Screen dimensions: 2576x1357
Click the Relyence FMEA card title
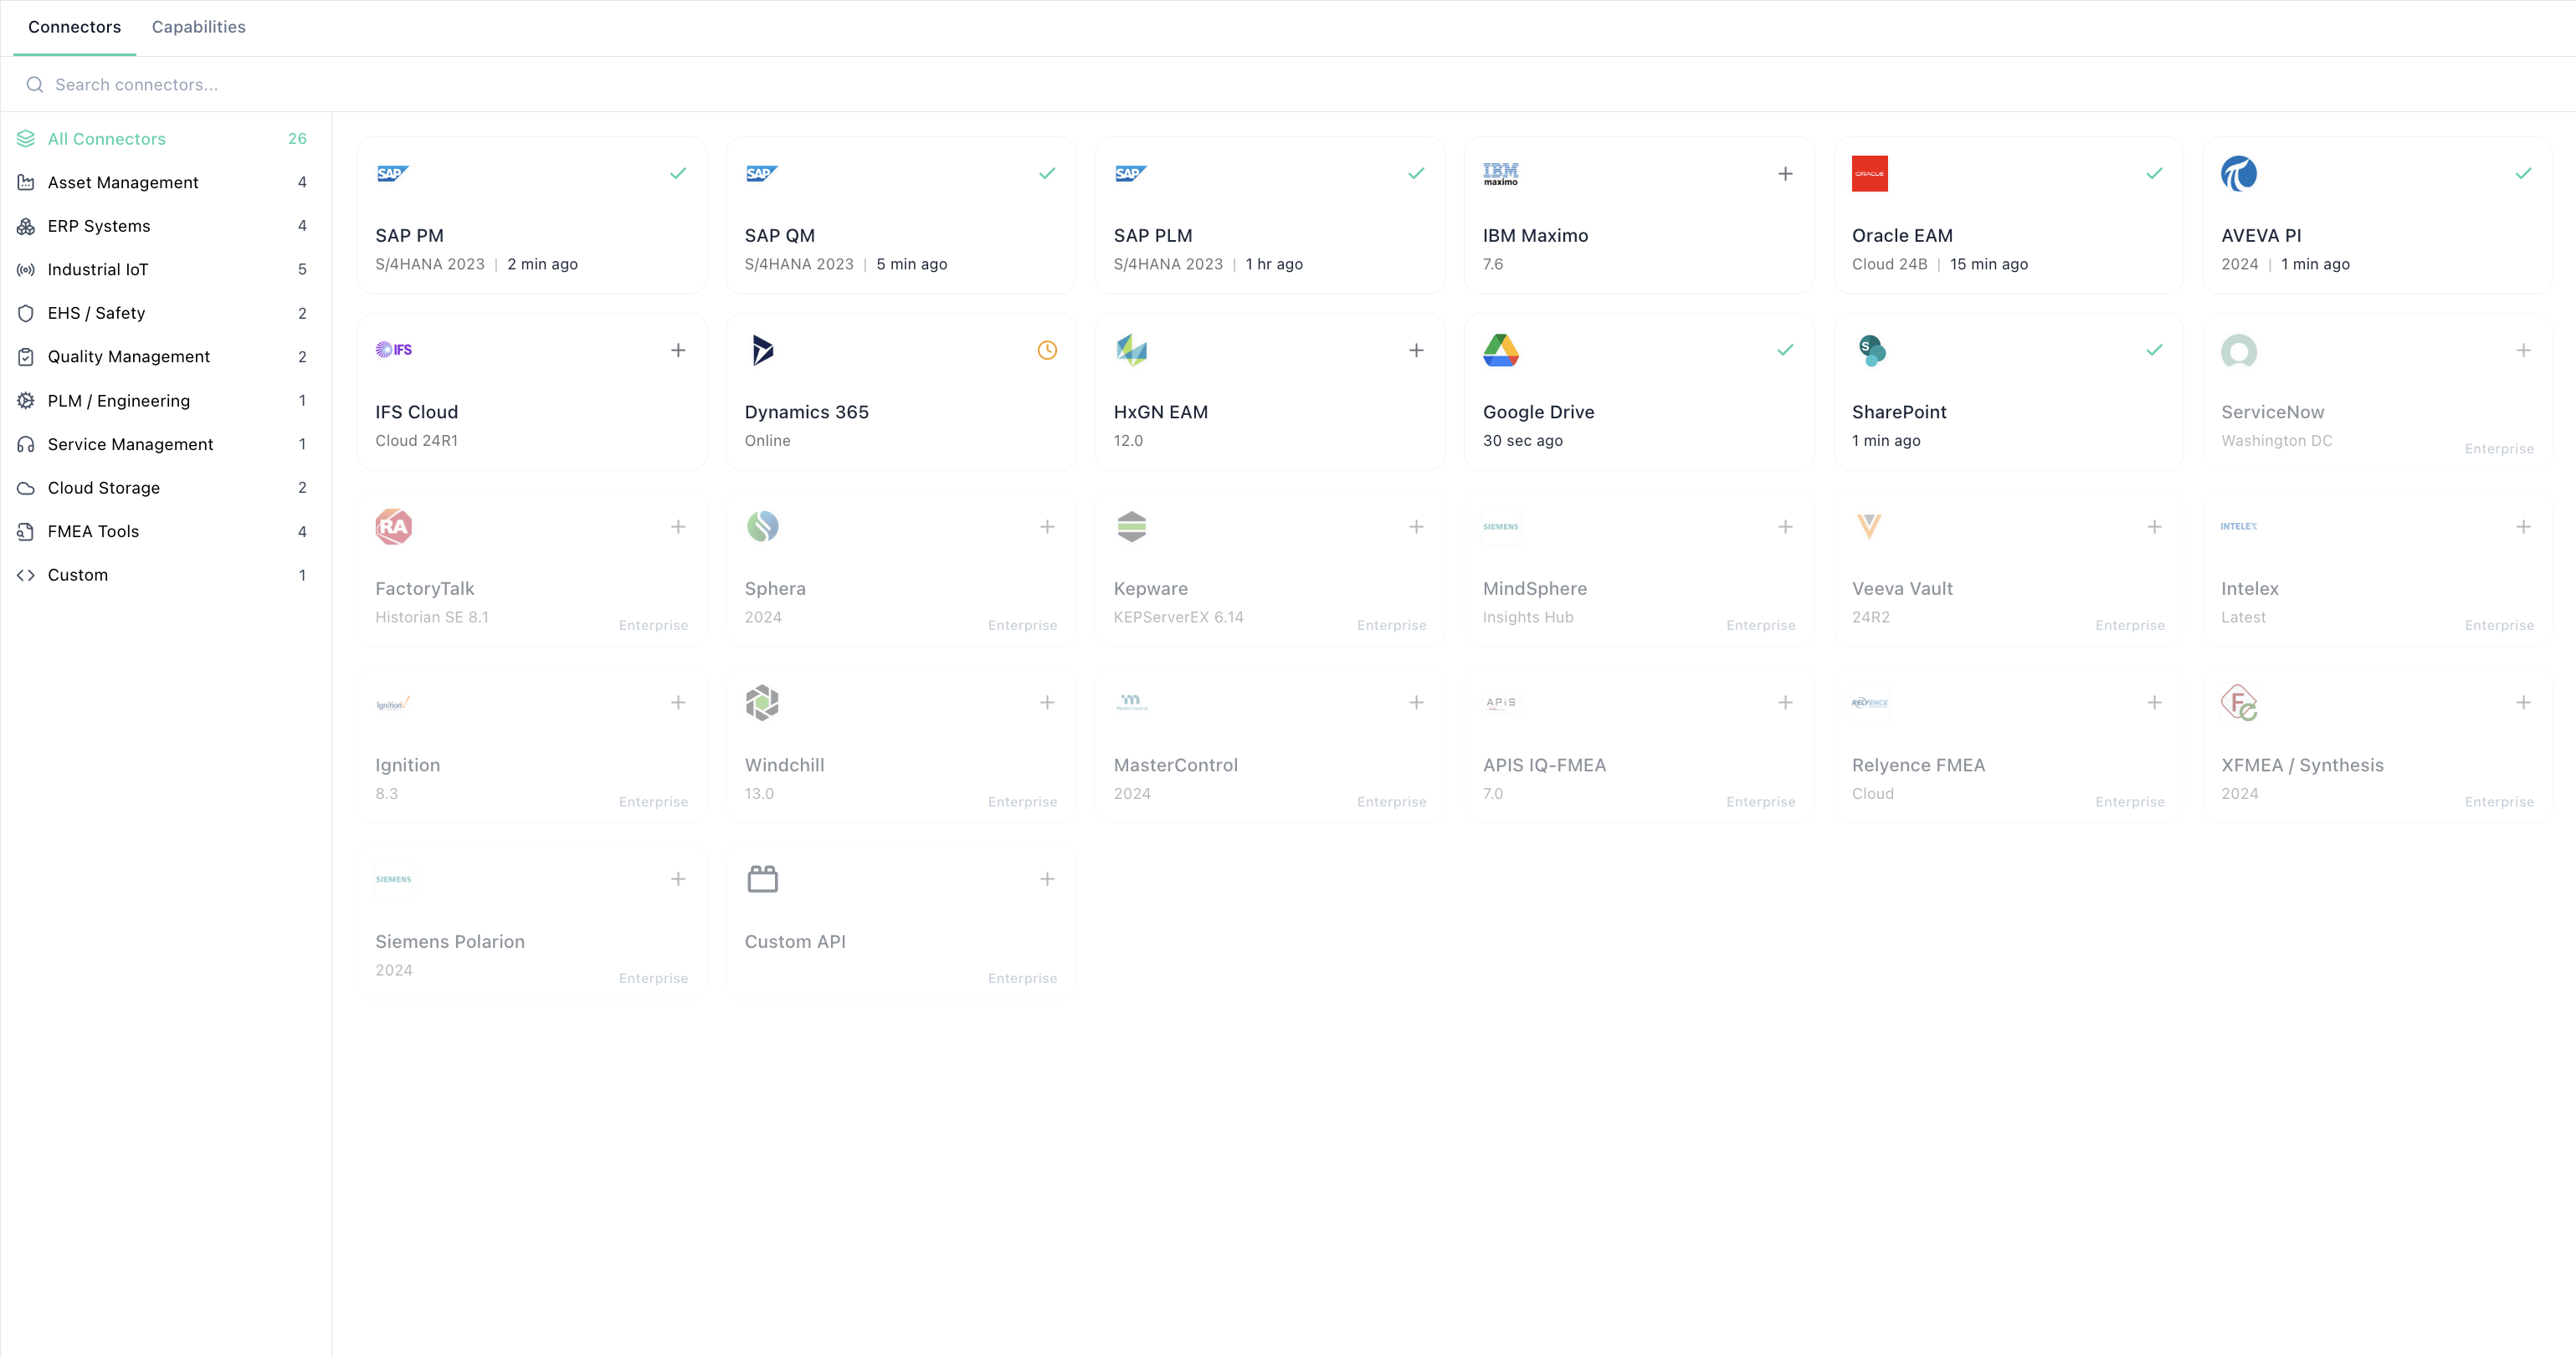pos(1918,765)
